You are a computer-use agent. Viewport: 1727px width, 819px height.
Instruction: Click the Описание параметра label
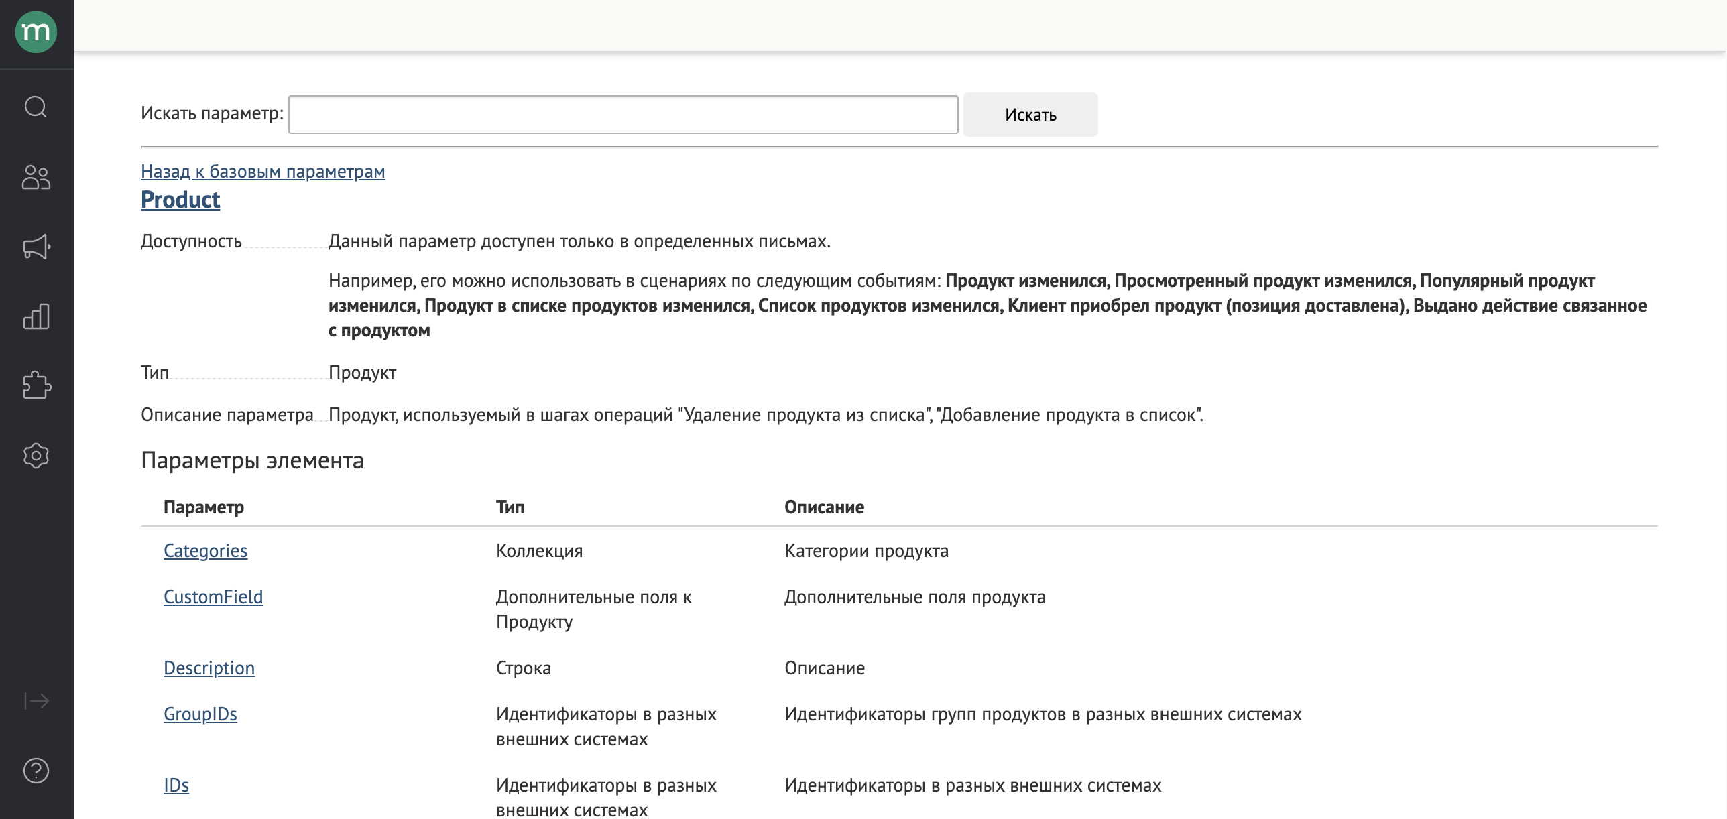tap(227, 415)
